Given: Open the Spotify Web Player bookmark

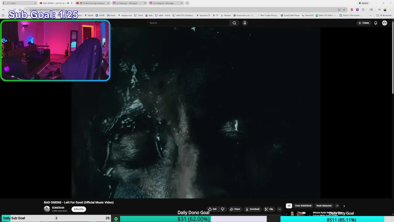Looking at the screenshot, I should [290, 15].
